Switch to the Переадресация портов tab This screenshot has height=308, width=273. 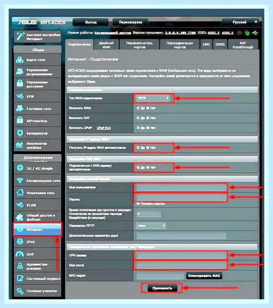point(180,45)
